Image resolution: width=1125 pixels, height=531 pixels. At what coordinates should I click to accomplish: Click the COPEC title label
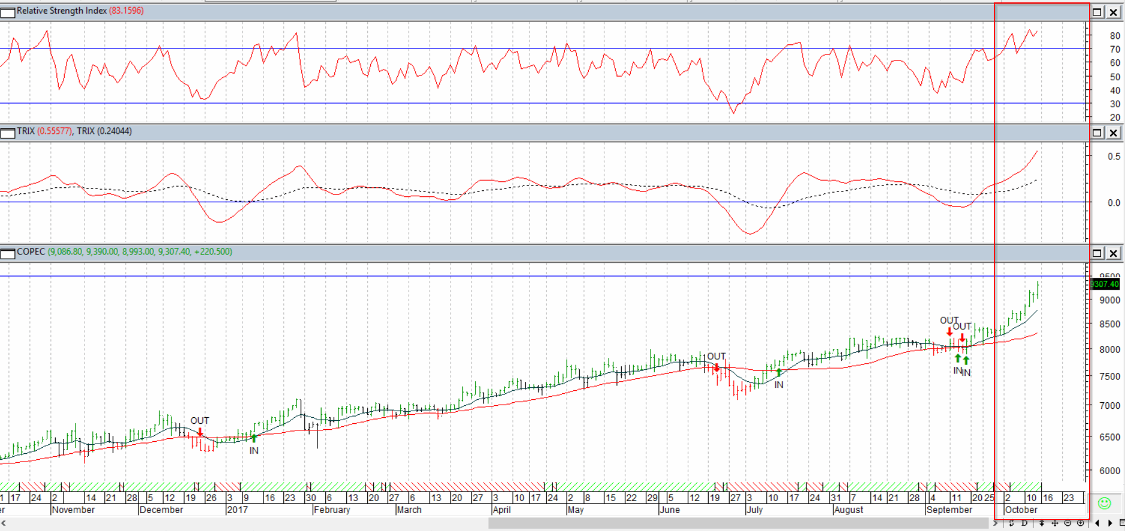[31, 251]
